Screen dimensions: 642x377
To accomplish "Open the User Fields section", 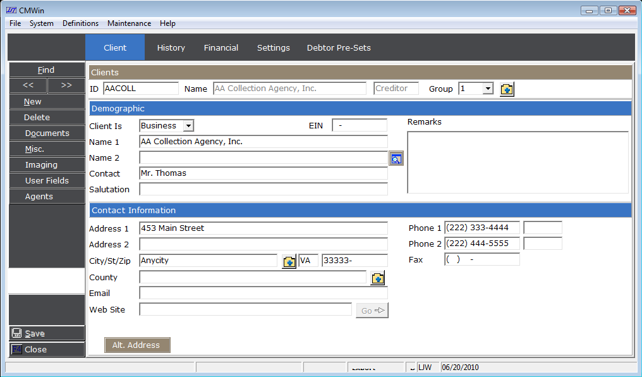I will pyautogui.click(x=47, y=181).
